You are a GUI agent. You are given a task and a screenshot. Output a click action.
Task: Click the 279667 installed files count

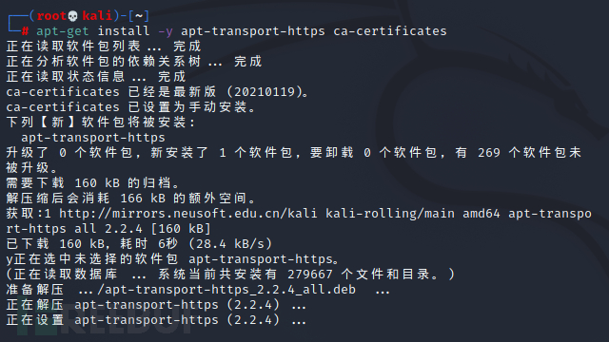pyautogui.click(x=310, y=275)
